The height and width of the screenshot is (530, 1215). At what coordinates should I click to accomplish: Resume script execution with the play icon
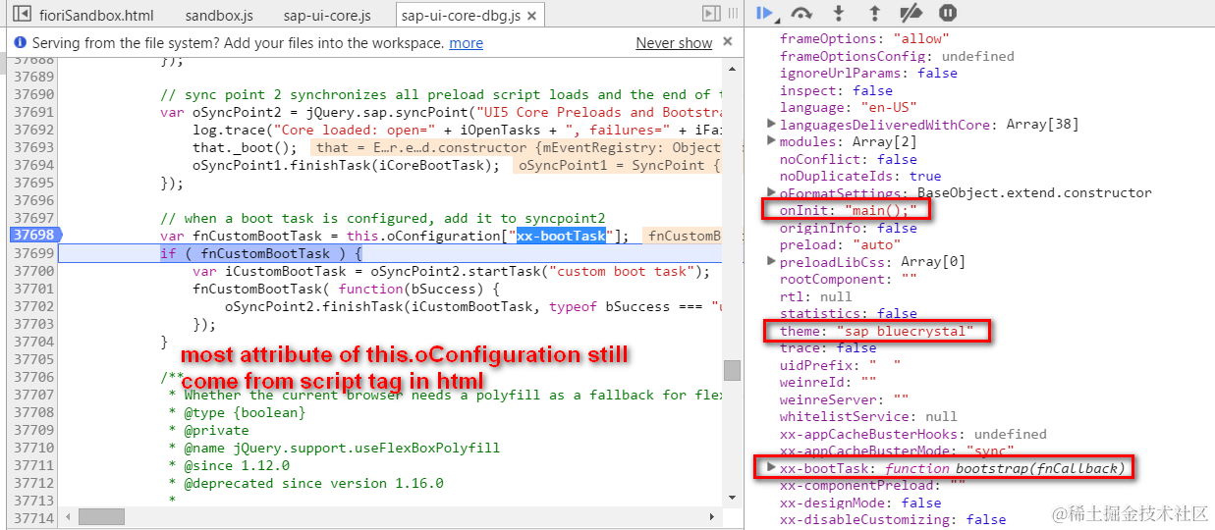tap(766, 13)
